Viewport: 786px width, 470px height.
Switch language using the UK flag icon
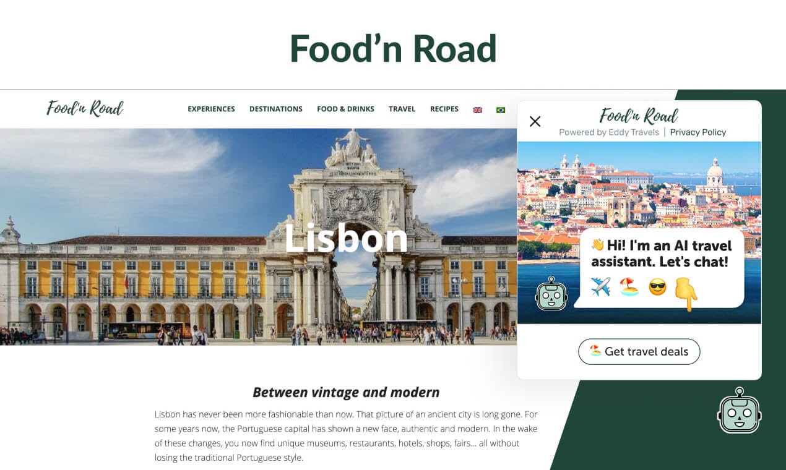[x=478, y=109]
